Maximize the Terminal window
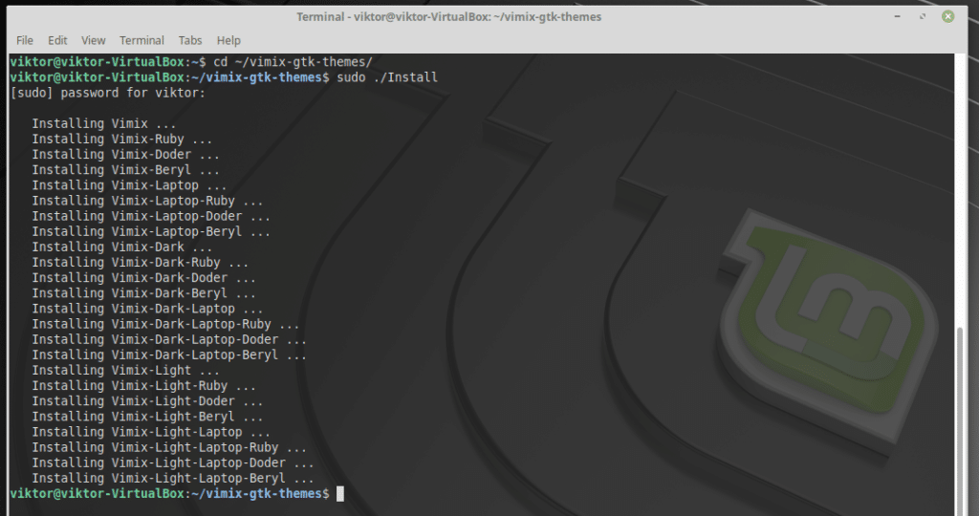This screenshot has height=516, width=979. point(923,16)
